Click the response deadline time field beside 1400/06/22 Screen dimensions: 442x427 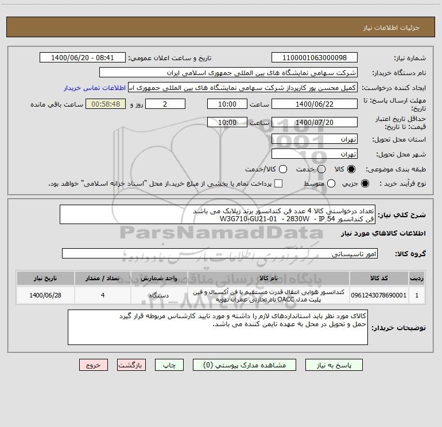(227, 104)
